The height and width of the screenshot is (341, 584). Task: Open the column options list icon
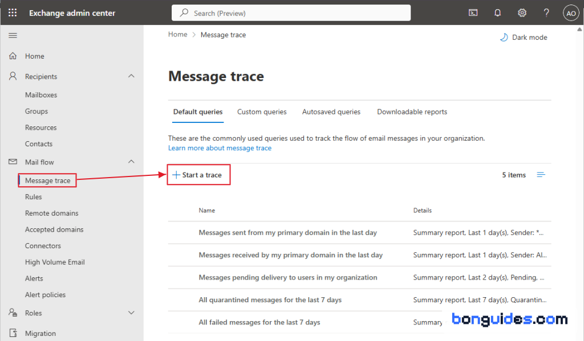coord(541,175)
